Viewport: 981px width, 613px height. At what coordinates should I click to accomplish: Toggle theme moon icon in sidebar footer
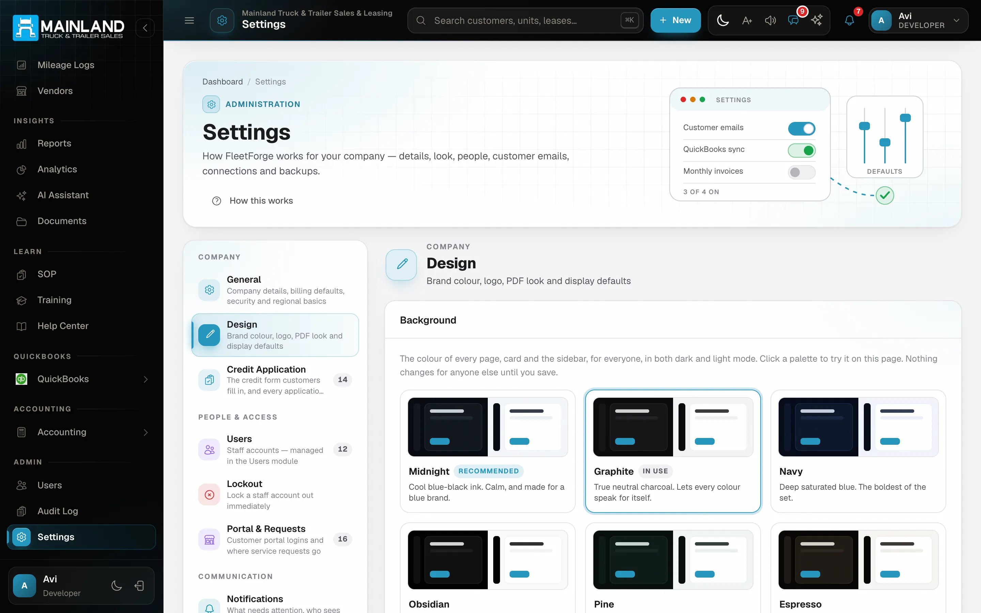point(116,586)
